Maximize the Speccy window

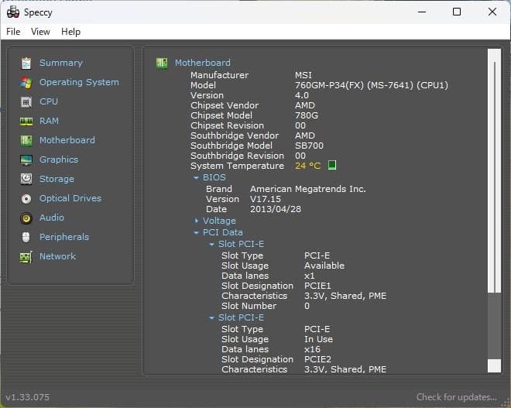coord(457,12)
